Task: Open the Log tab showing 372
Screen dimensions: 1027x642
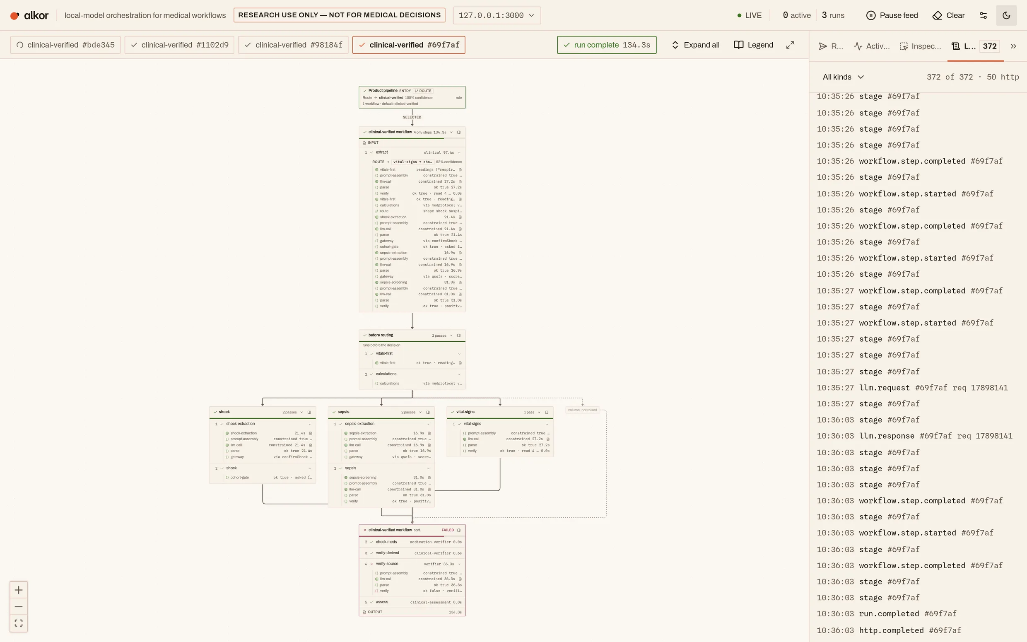Action: coord(976,46)
